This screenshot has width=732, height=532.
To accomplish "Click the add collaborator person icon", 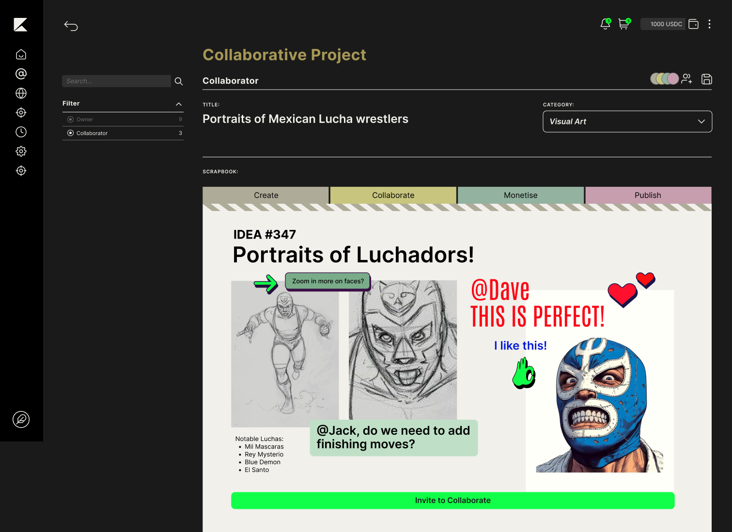I will pyautogui.click(x=686, y=79).
